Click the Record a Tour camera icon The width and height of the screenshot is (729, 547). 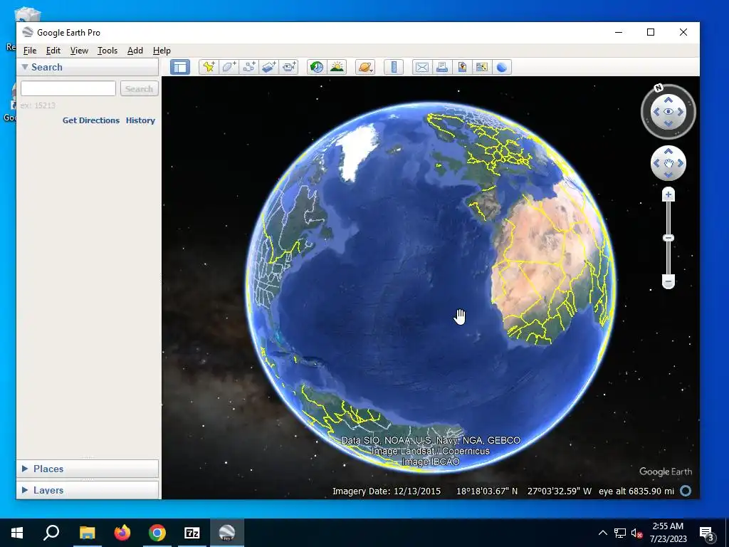[289, 67]
